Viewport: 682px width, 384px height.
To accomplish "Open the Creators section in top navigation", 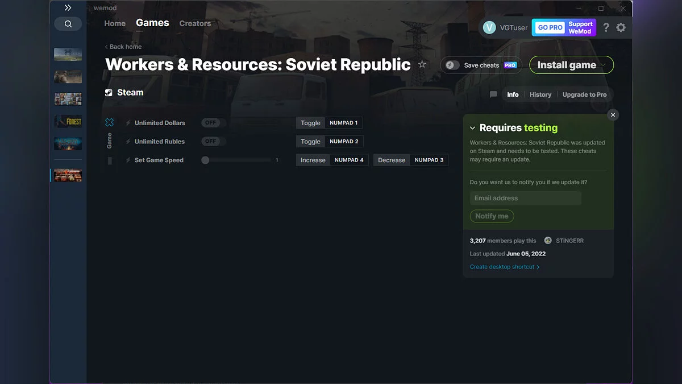I will tap(195, 23).
